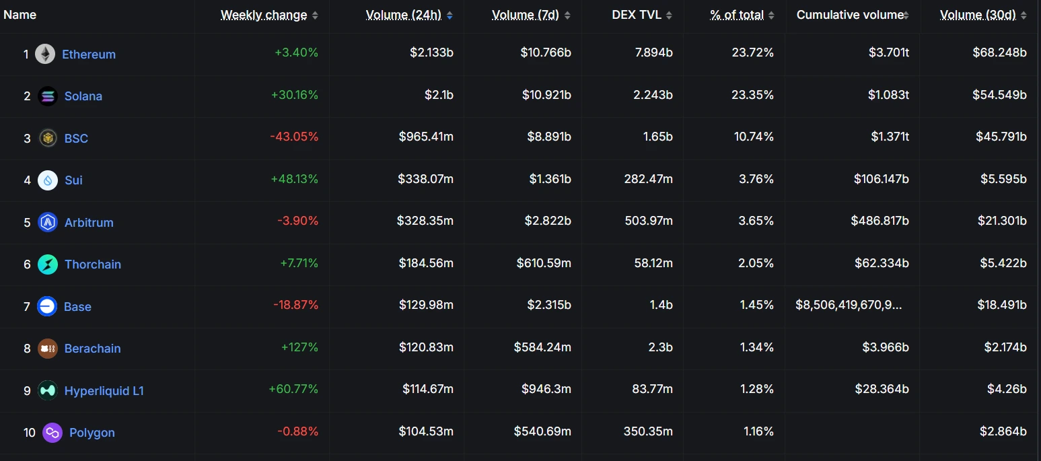Click Thorchain 7d volume $610.59m
This screenshot has height=461, width=1041.
click(544, 263)
